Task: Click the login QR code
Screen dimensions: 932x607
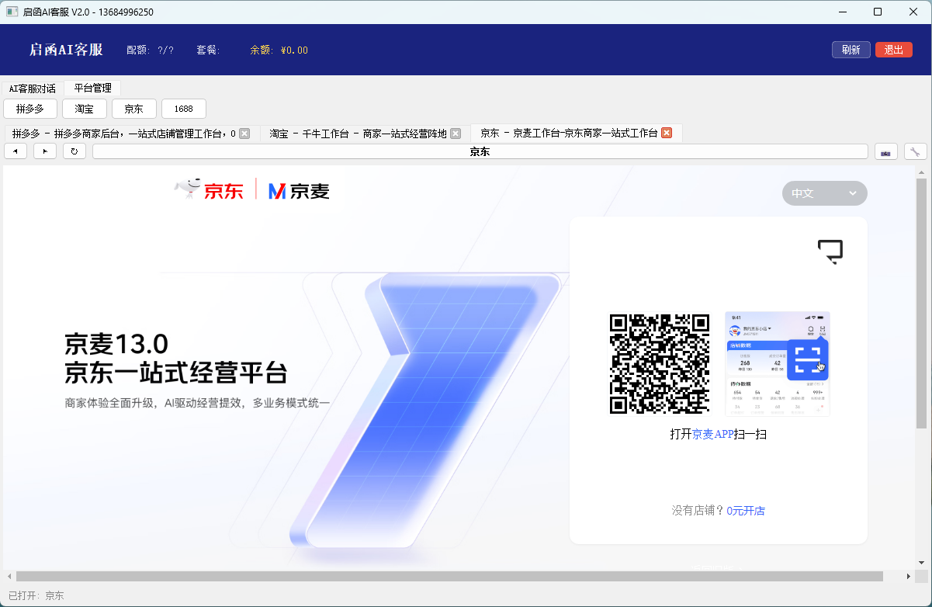Action: point(660,363)
